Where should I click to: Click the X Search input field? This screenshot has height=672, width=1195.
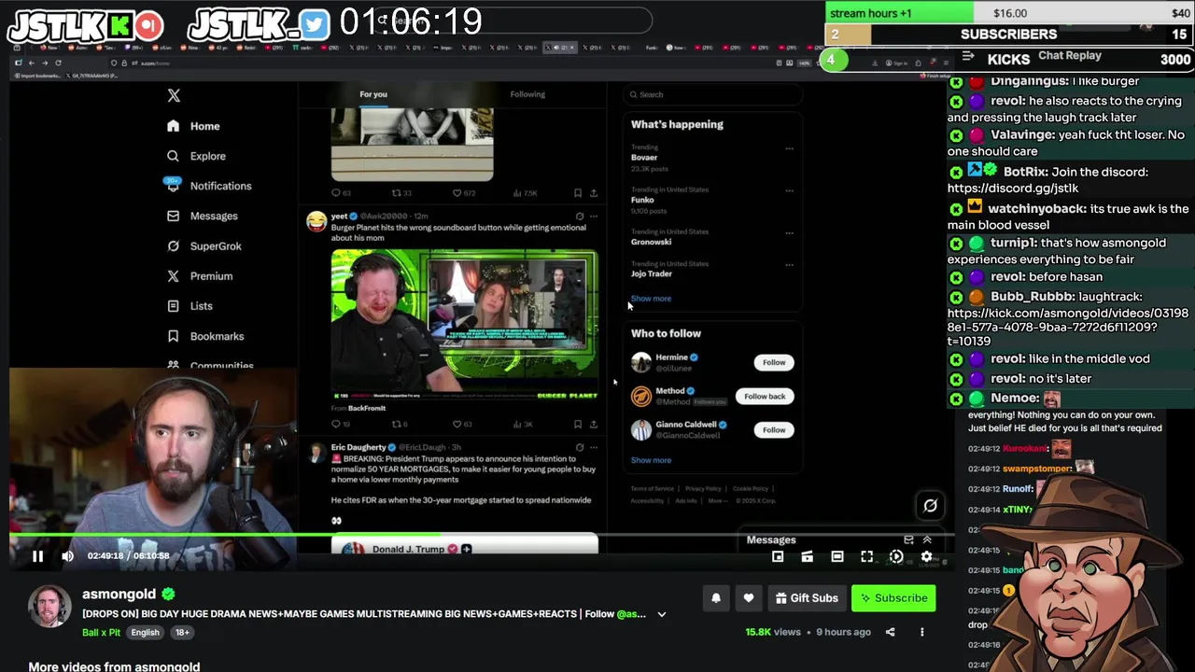pos(712,94)
